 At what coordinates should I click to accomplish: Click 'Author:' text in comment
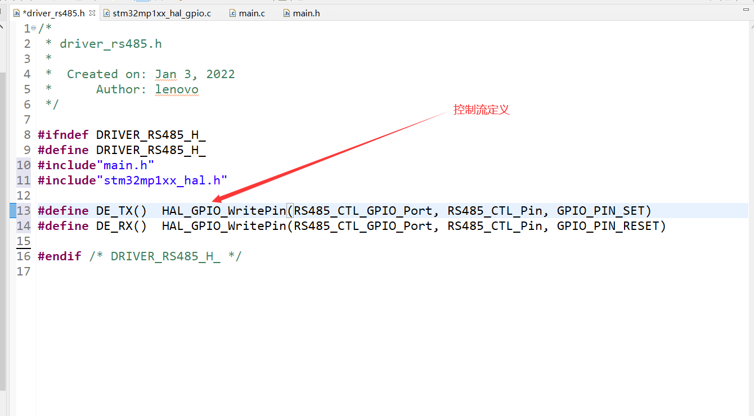click(122, 89)
